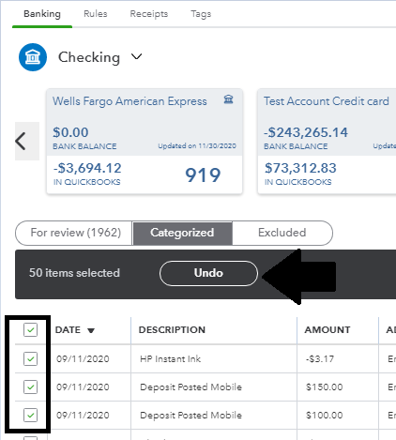Image resolution: width=396 pixels, height=440 pixels.
Task: Select the Categorized tab
Action: coord(182,233)
